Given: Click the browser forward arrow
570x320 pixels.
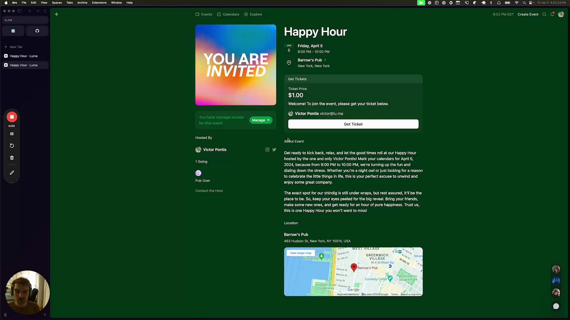Looking at the screenshot, I should coord(37,11).
